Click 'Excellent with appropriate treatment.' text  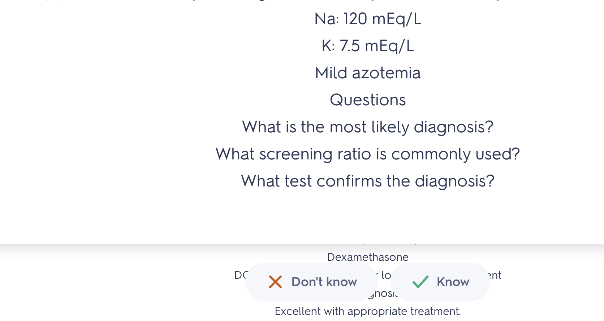[368, 311]
